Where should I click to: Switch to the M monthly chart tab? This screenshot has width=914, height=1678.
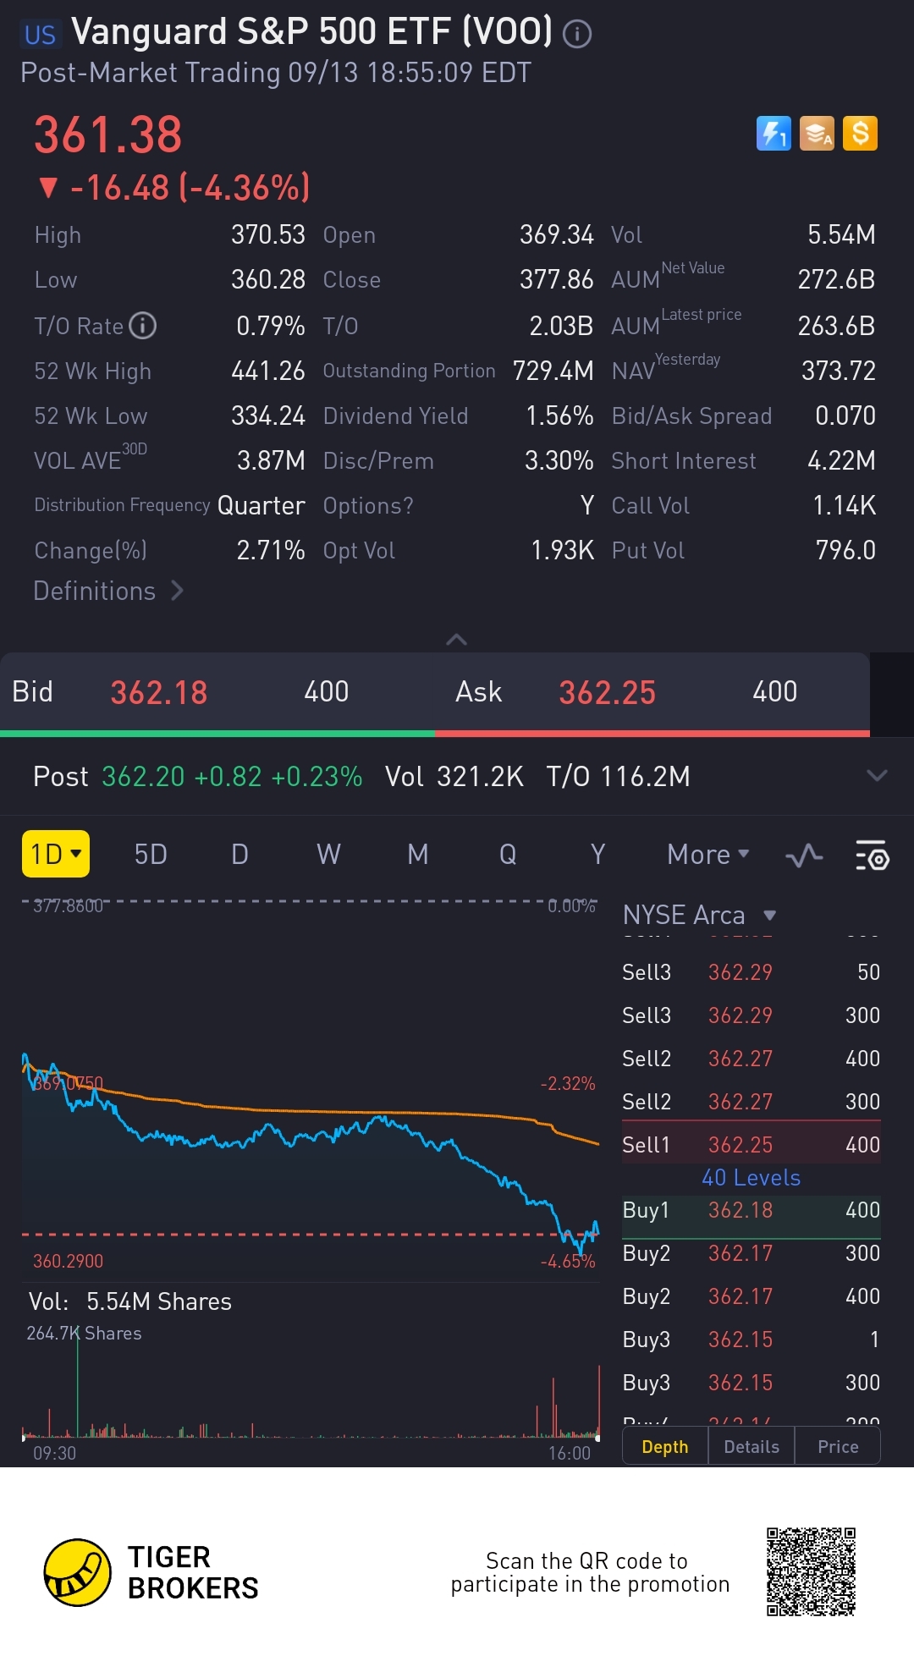pos(417,855)
